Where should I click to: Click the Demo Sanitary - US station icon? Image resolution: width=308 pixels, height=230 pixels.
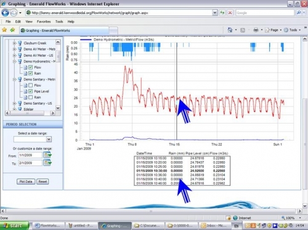(x=20, y=103)
